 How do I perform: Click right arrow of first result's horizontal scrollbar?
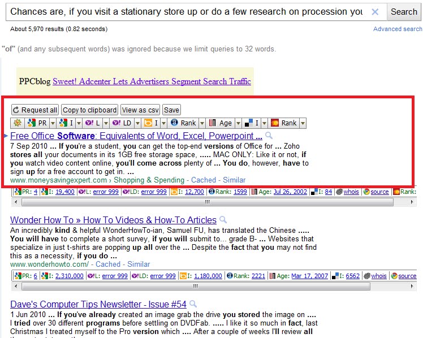pos(412,202)
